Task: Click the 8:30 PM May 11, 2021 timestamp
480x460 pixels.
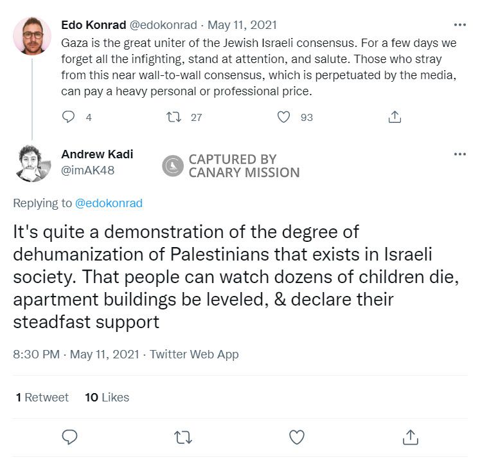Action: click(x=76, y=354)
